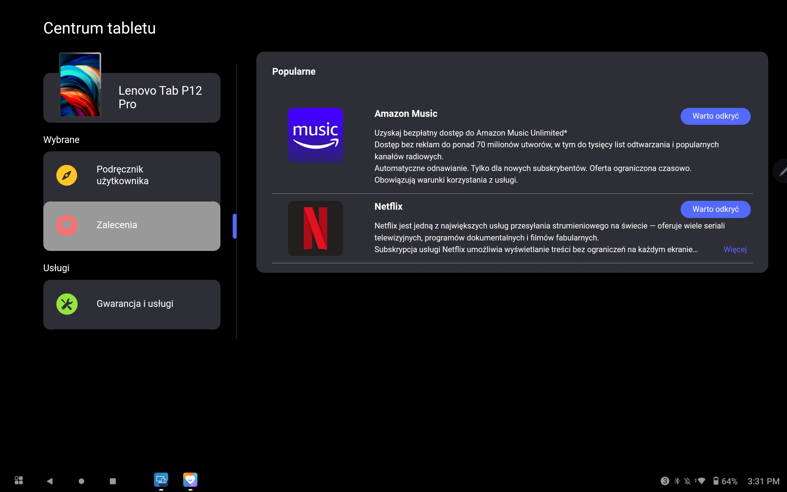Click the Centrum tabletu page title
Screen dimensions: 787x492
[x=100, y=28]
